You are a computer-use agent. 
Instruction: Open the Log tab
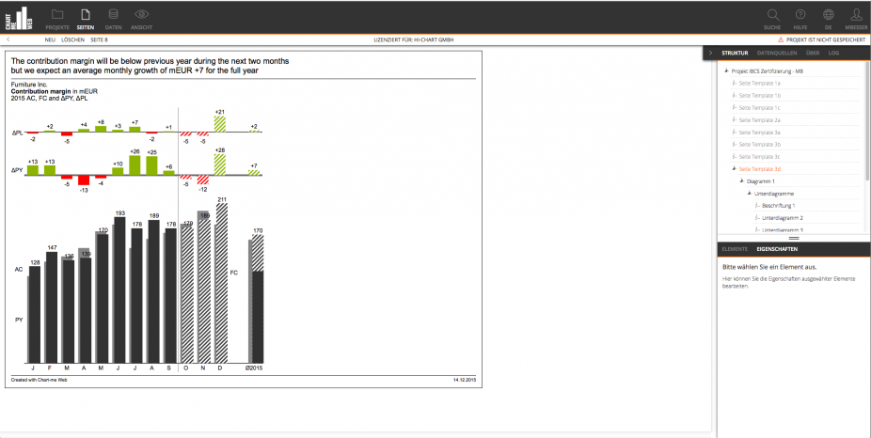point(833,54)
